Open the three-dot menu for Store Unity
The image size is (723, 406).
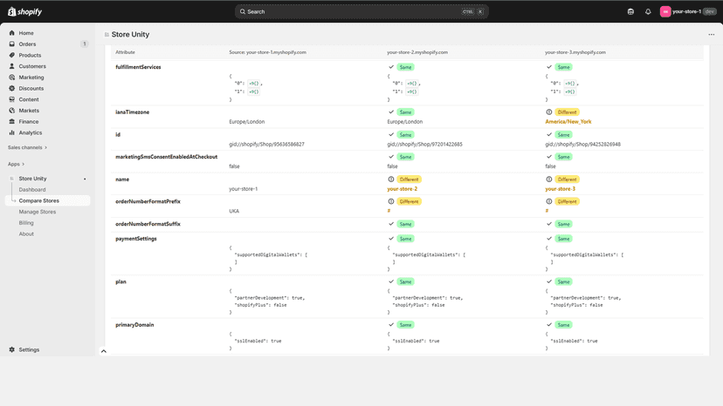(711, 35)
